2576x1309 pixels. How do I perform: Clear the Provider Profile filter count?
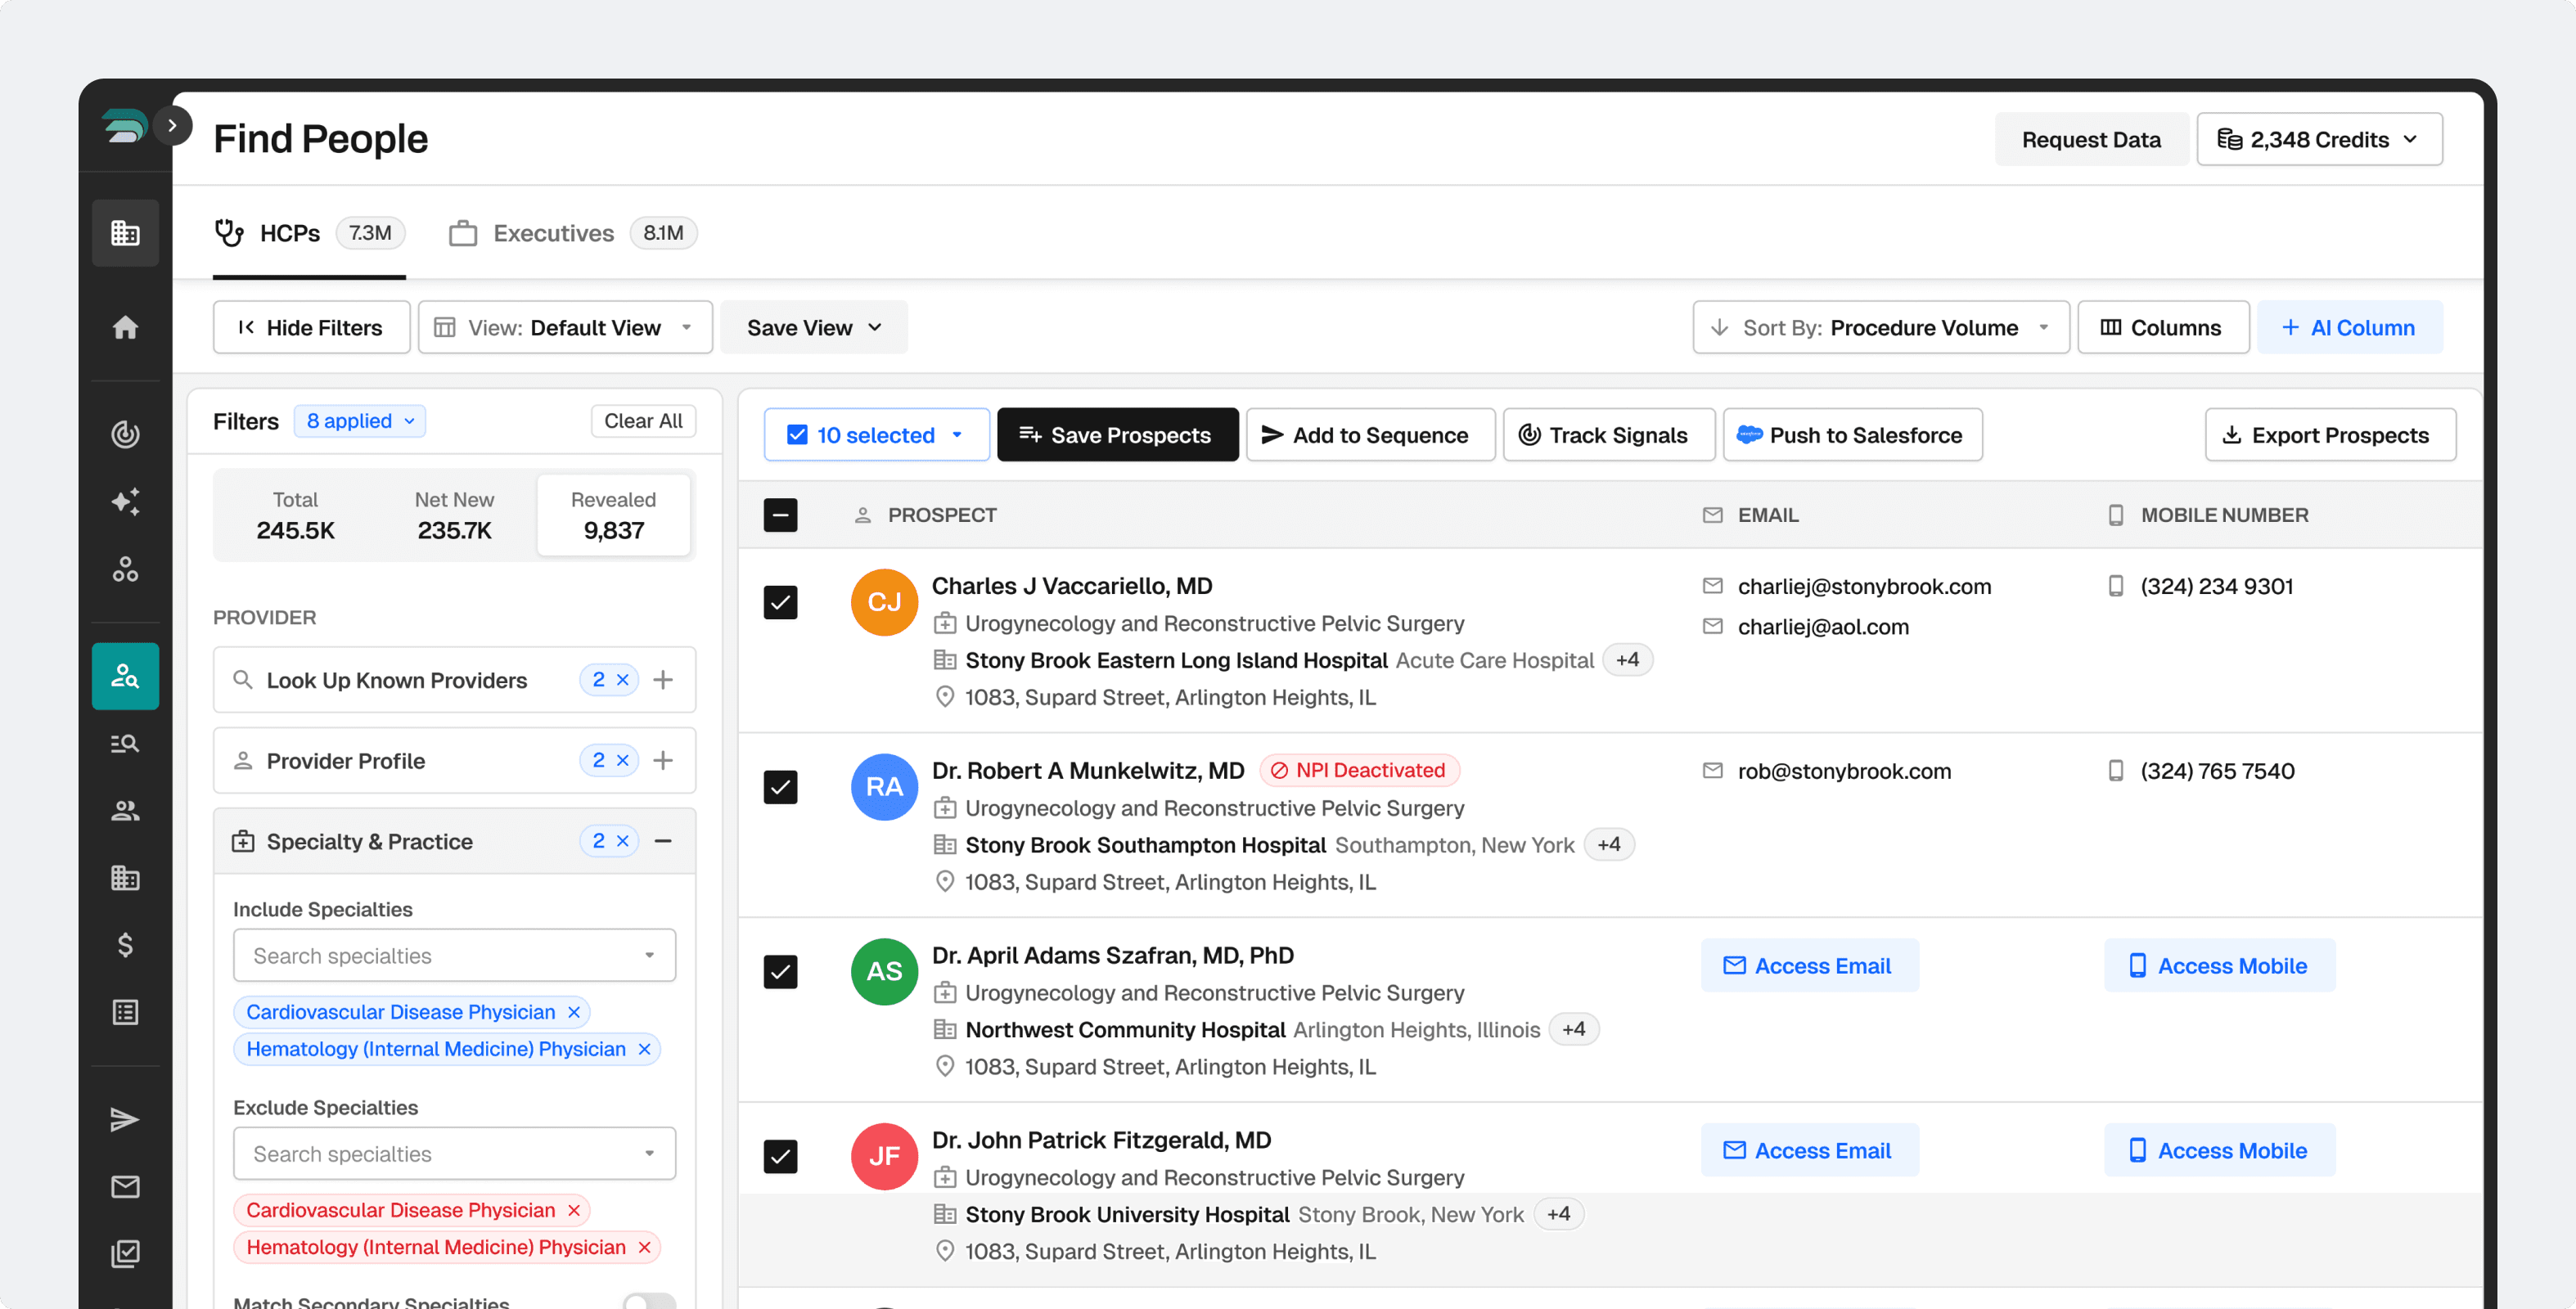tap(623, 761)
